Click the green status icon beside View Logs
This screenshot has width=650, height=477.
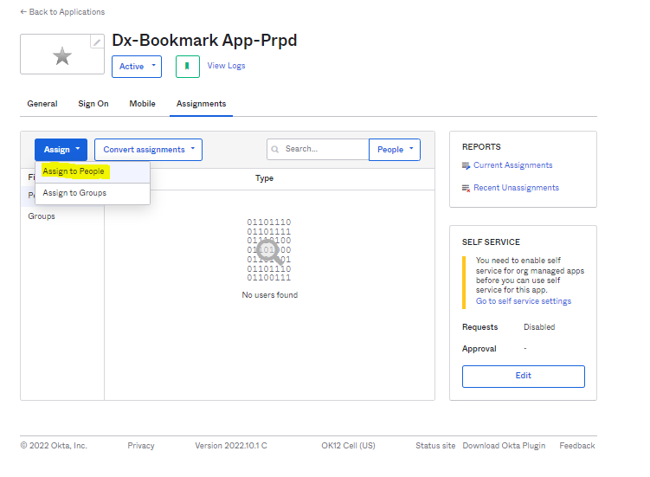[188, 66]
